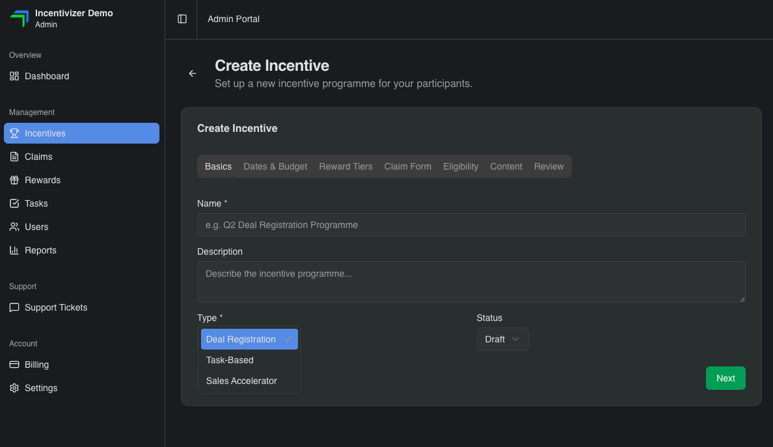
Task: Click the Create Incentive card title
Action: pos(237,129)
